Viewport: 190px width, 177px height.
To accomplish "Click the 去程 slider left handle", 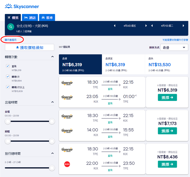I will point(8,121).
